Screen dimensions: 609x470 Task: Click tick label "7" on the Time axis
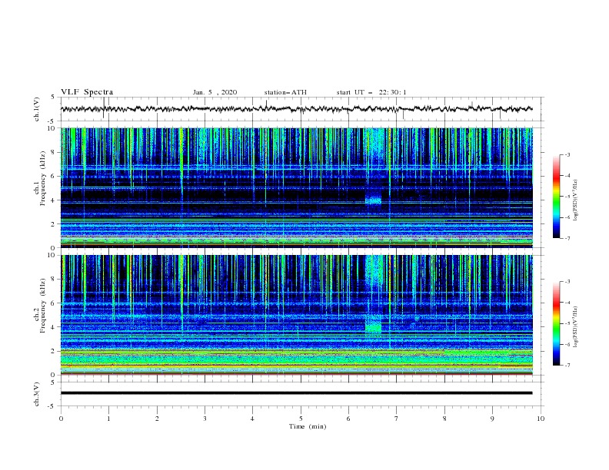pos(397,419)
